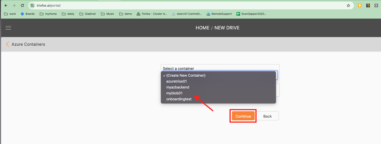Screen dimensions: 381x144
Task: Open the Boards bookmark
Action: coord(27,14)
